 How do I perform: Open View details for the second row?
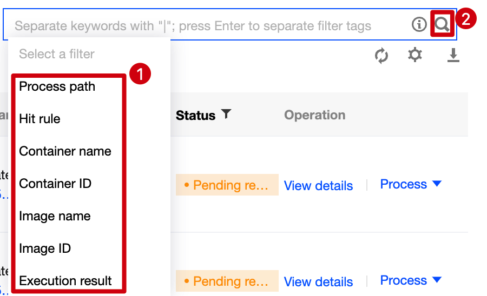click(318, 282)
